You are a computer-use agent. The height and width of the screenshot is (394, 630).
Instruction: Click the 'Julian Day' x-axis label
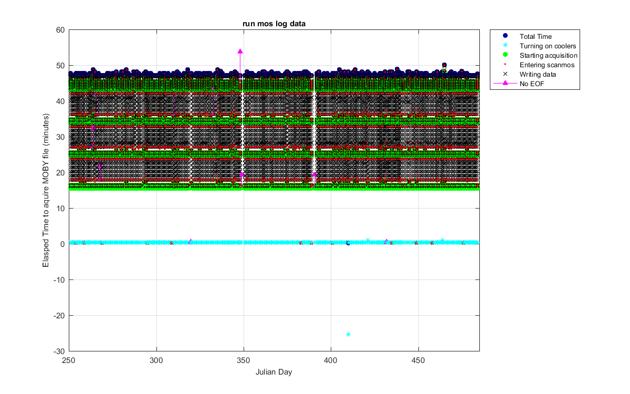coord(274,372)
